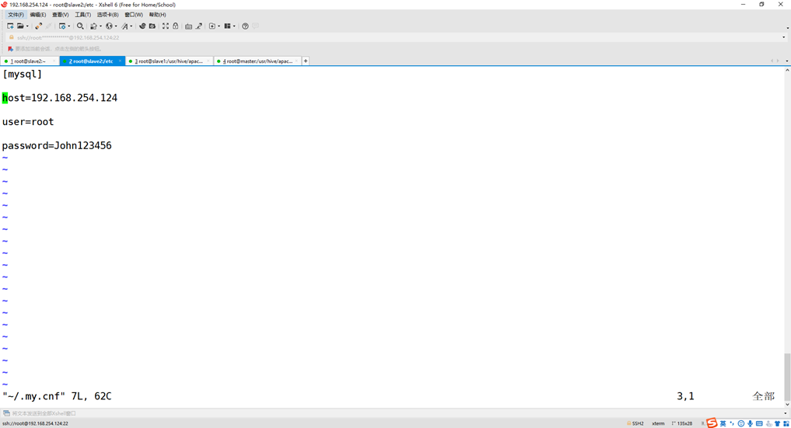Close tab 1 root@slave2:~
This screenshot has width=791, height=428.
click(x=54, y=61)
